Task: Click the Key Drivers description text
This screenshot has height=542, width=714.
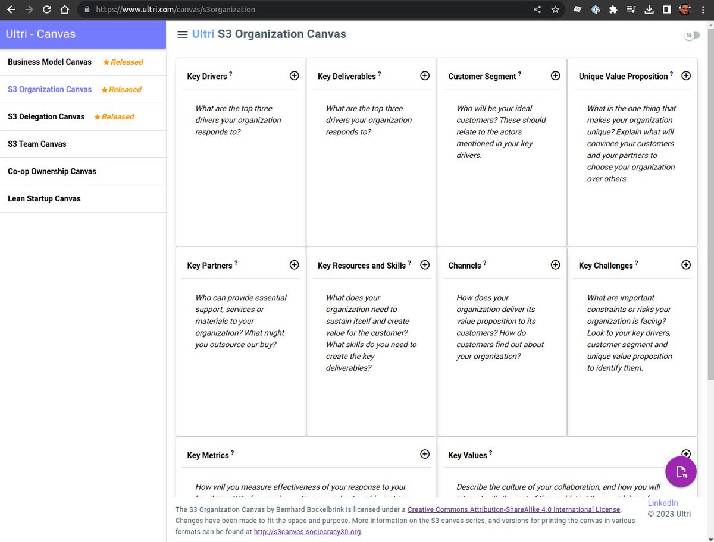Action: pos(239,120)
